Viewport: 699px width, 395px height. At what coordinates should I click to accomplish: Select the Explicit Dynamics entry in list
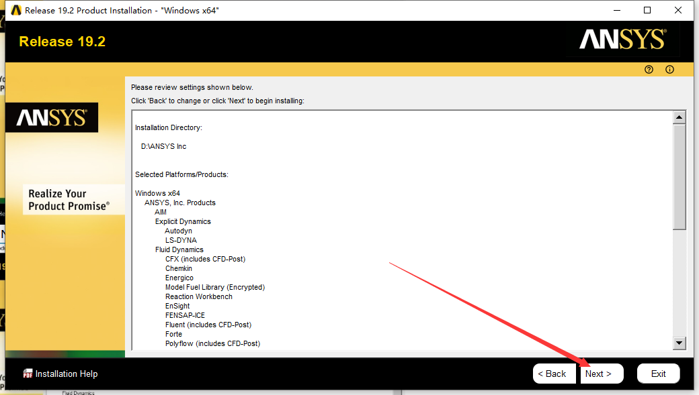pos(183,221)
